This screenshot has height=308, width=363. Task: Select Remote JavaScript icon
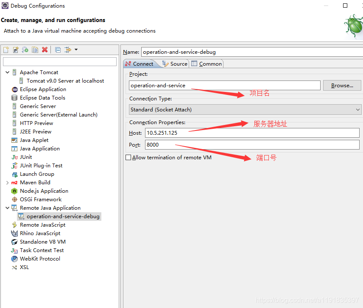point(14,225)
